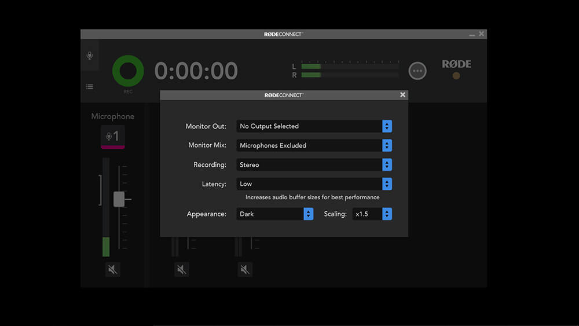Start recording with the green REC button
The height and width of the screenshot is (326, 579).
point(128,71)
